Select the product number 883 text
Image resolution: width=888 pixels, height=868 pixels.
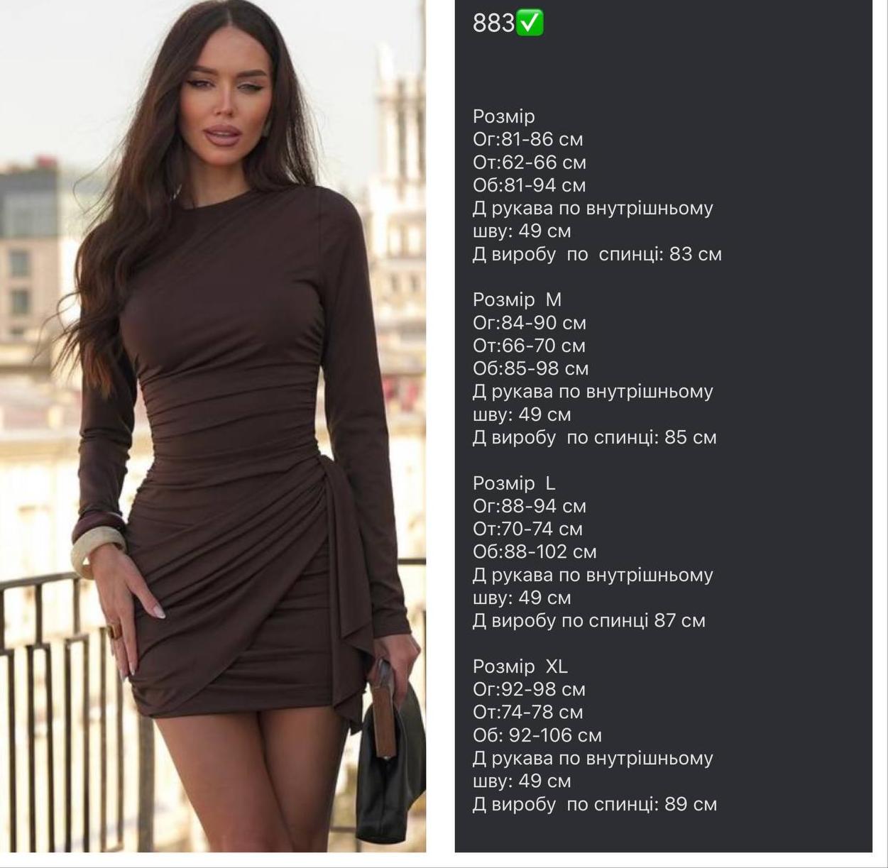[x=493, y=23]
